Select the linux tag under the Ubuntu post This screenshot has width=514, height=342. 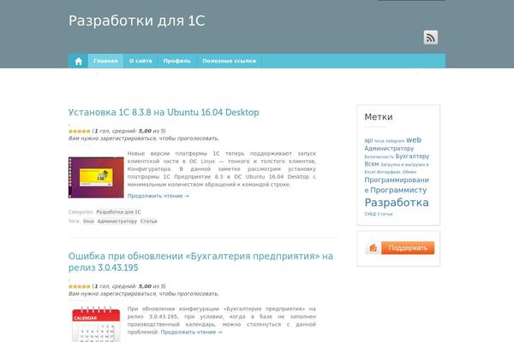click(x=88, y=221)
